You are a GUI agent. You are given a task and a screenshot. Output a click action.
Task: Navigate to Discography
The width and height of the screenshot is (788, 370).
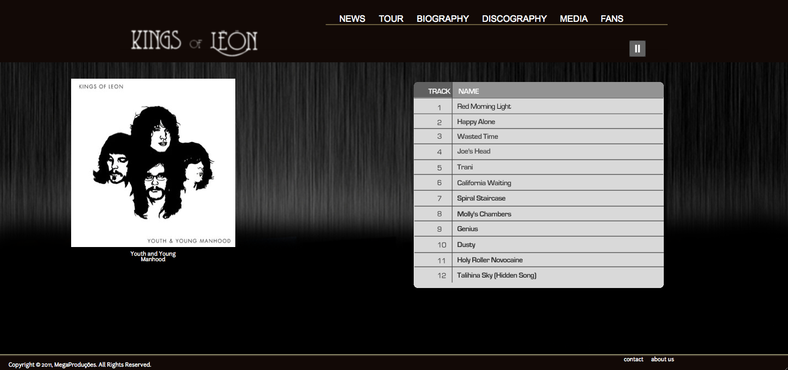514,19
